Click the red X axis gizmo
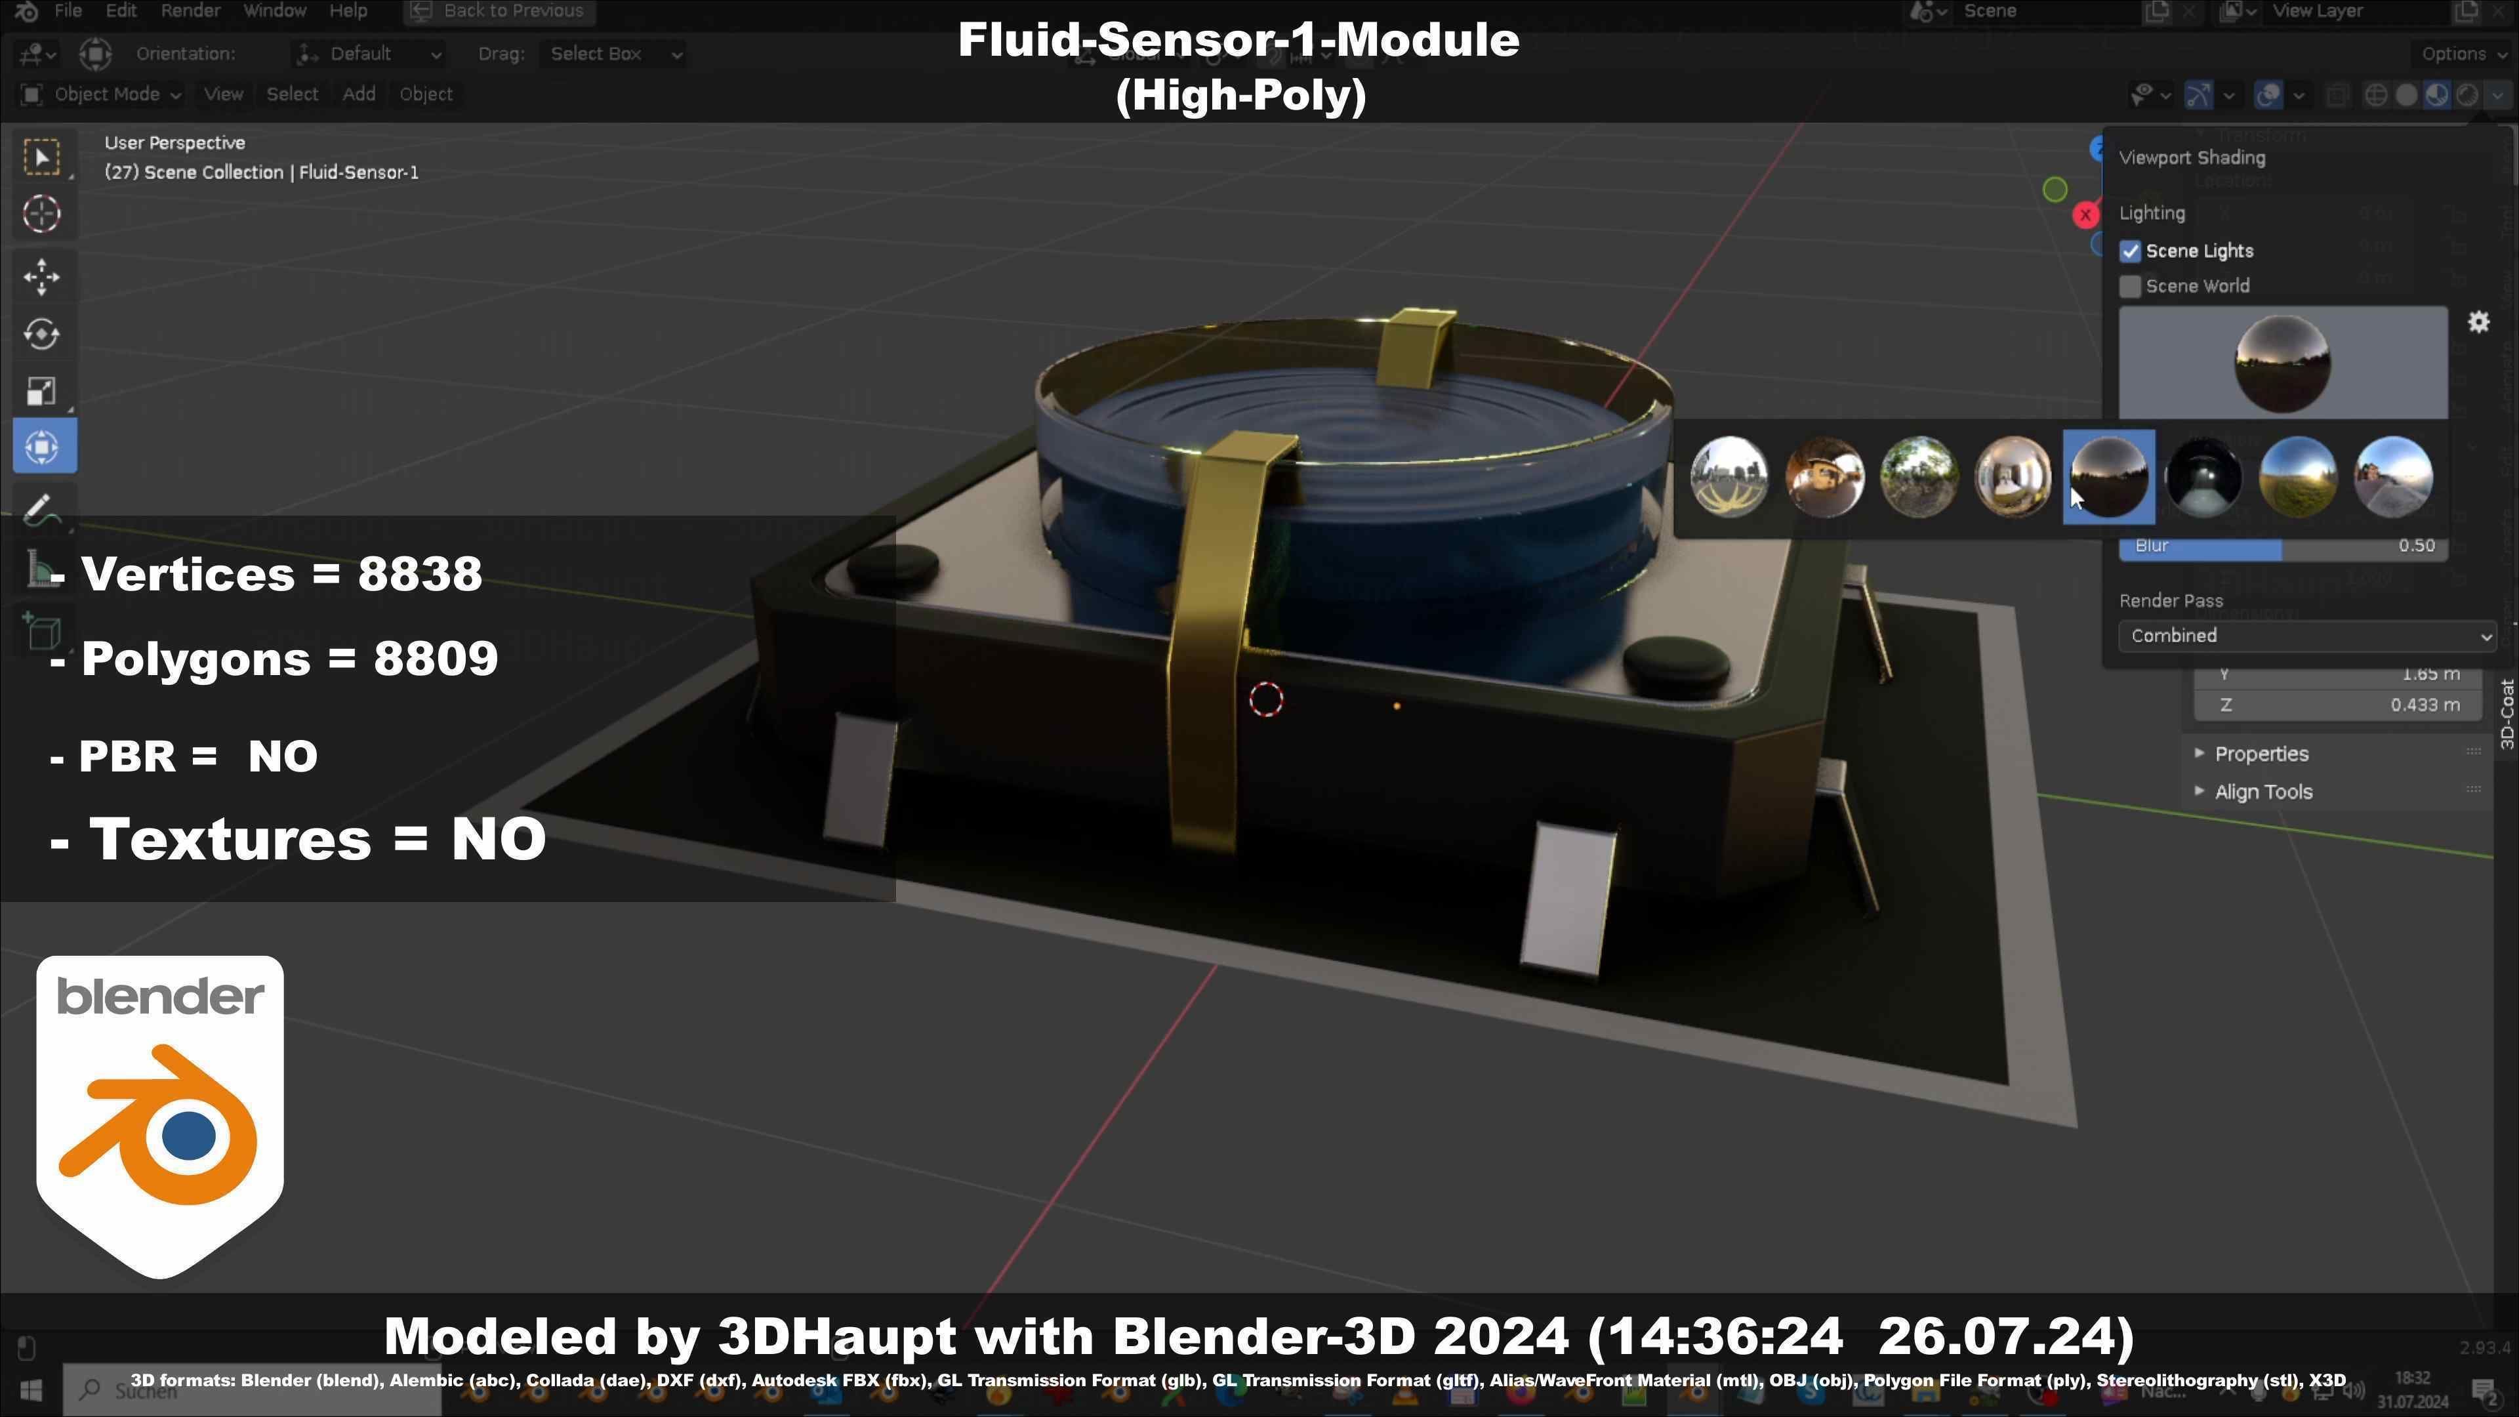This screenshot has width=2519, height=1417. 2085,214
